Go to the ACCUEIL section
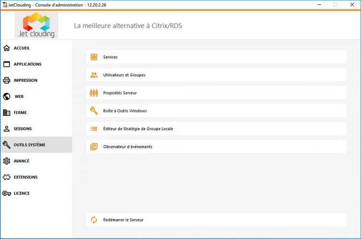 (x=36, y=48)
